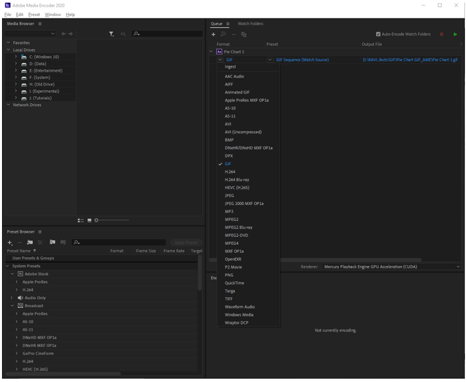Image resolution: width=467 pixels, height=382 pixels.
Task: Click the Delete preset minus icon
Action: pyautogui.click(x=20, y=243)
